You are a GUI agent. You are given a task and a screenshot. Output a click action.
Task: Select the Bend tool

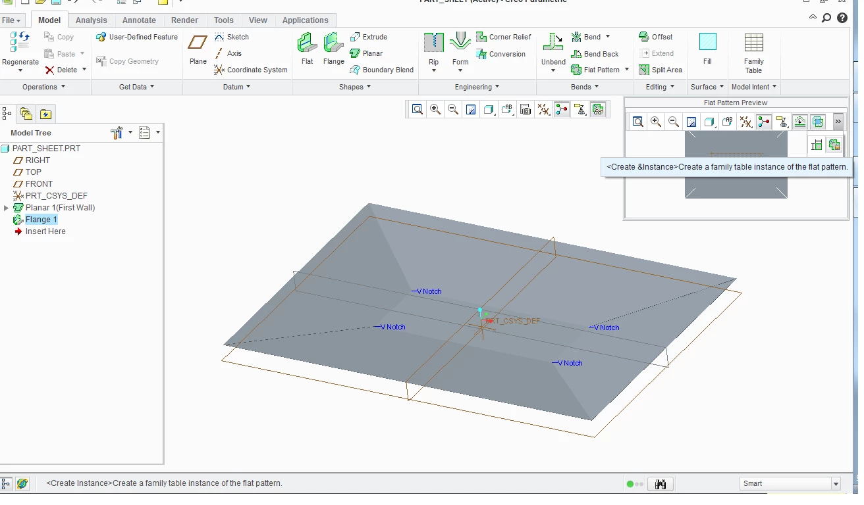coord(585,37)
